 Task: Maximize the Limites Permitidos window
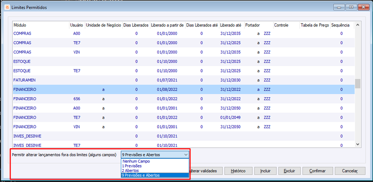point(351,7)
